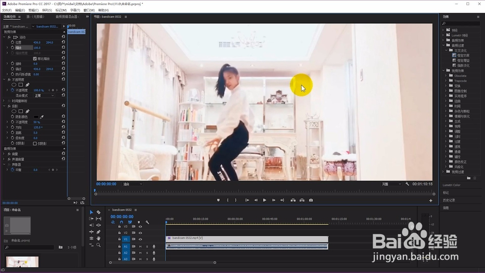Toggle V3 track output eye
The image size is (485, 273).
pos(141,226)
